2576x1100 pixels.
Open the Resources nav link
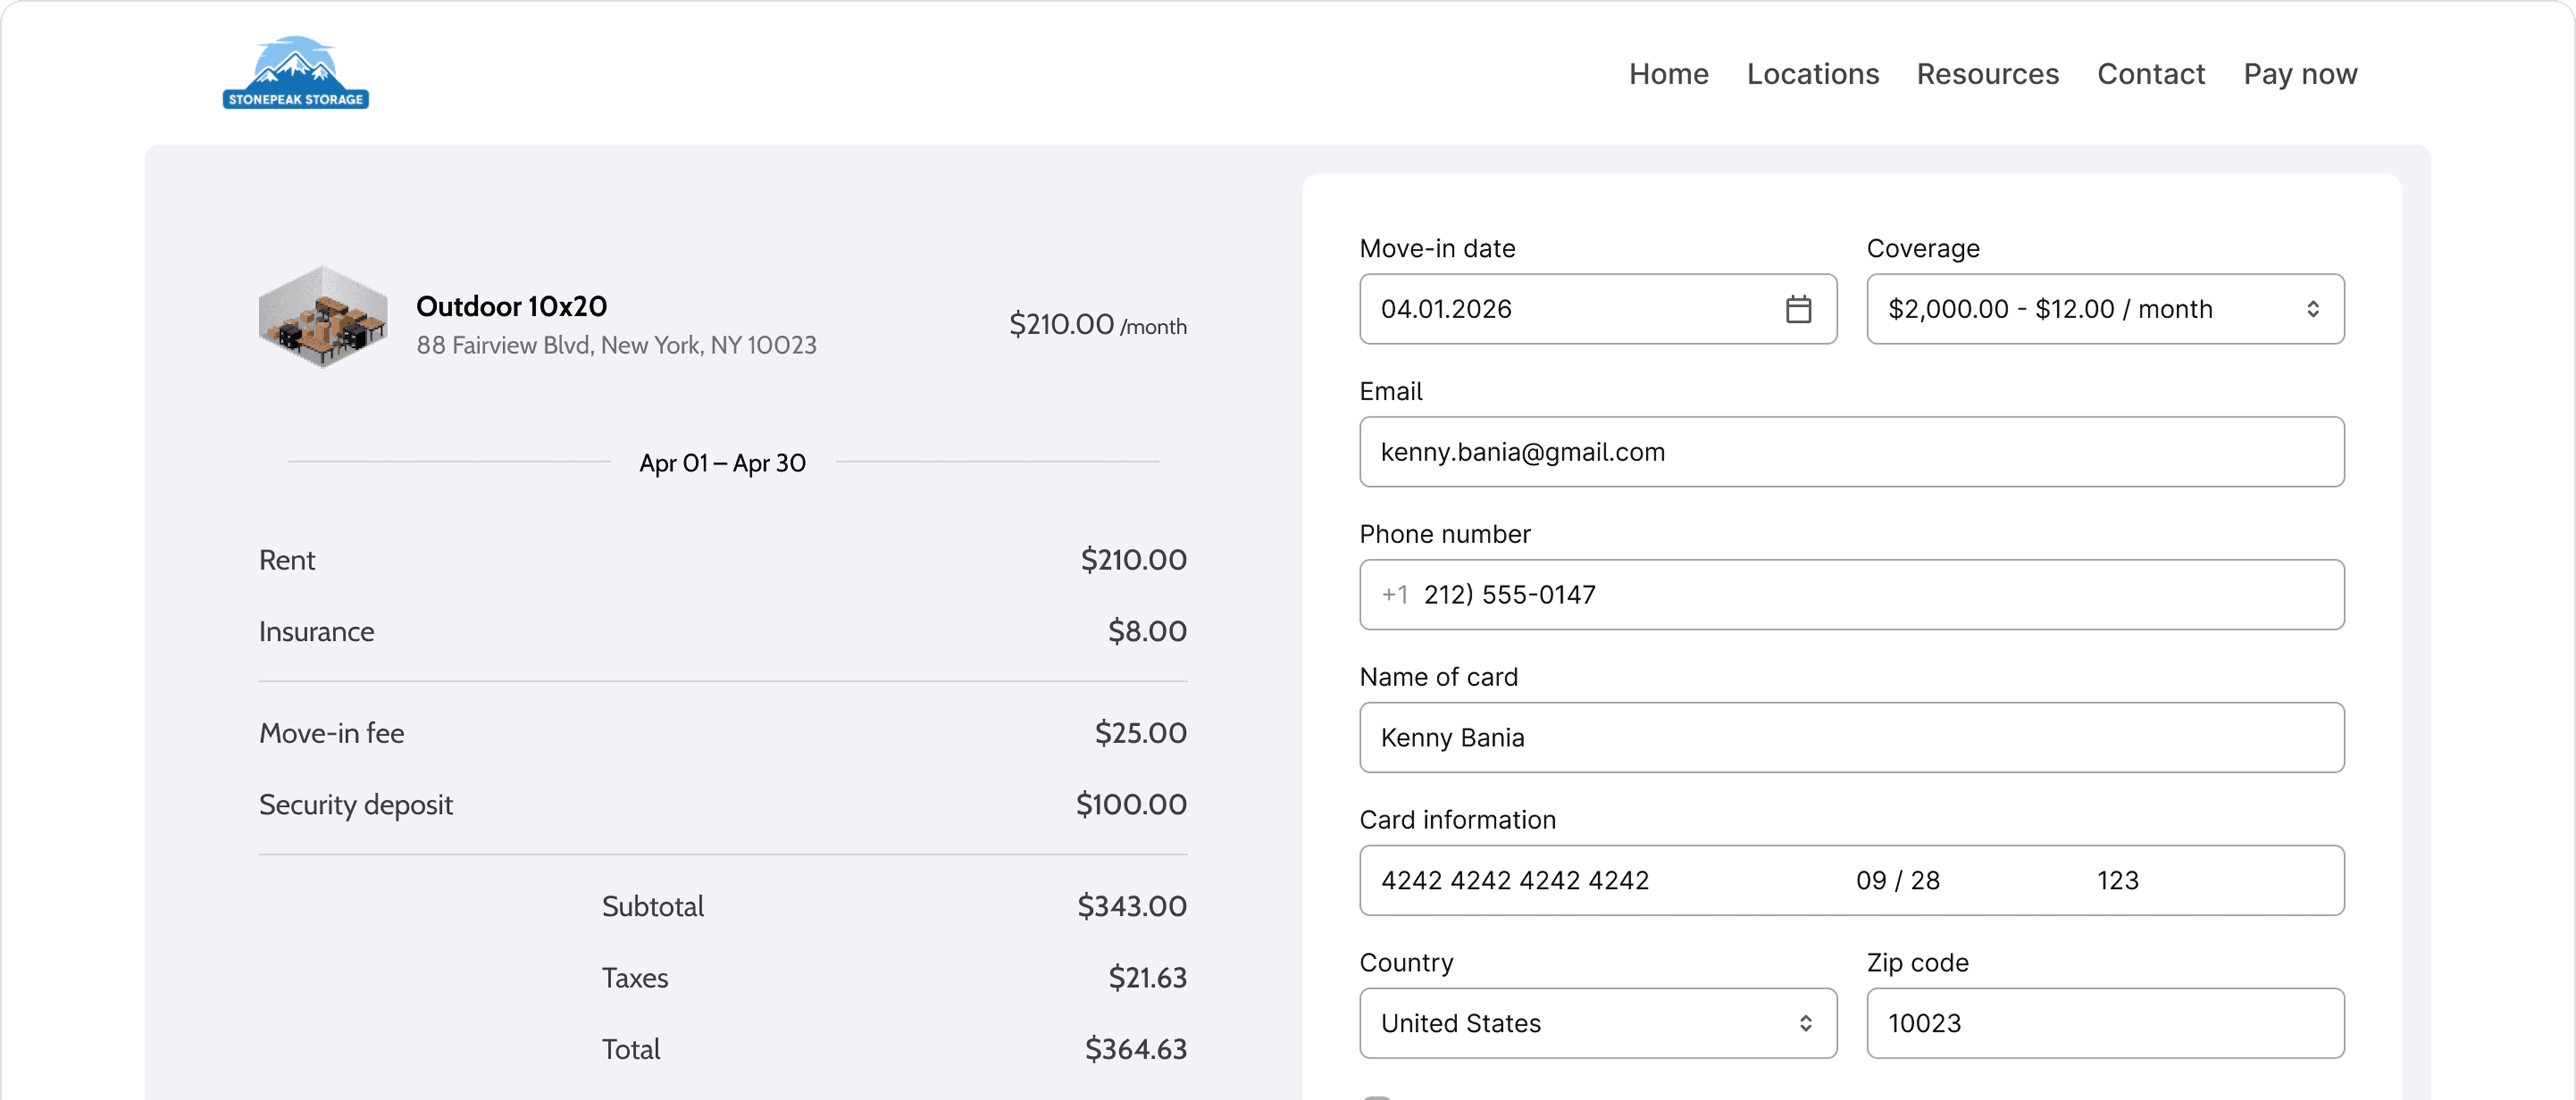[1987, 74]
